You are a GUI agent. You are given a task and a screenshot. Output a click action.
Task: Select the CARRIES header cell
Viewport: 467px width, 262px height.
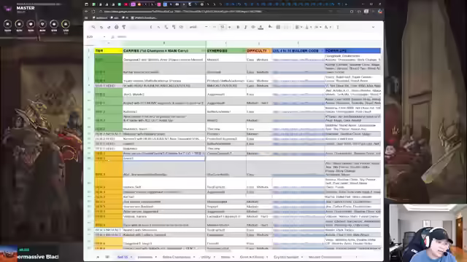164,51
